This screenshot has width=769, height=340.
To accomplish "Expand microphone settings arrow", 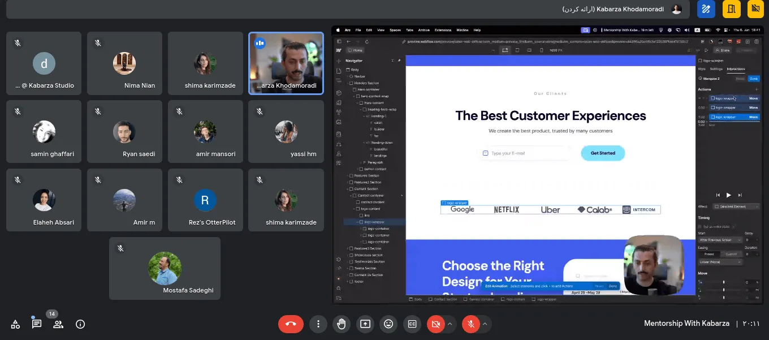I will pos(485,324).
